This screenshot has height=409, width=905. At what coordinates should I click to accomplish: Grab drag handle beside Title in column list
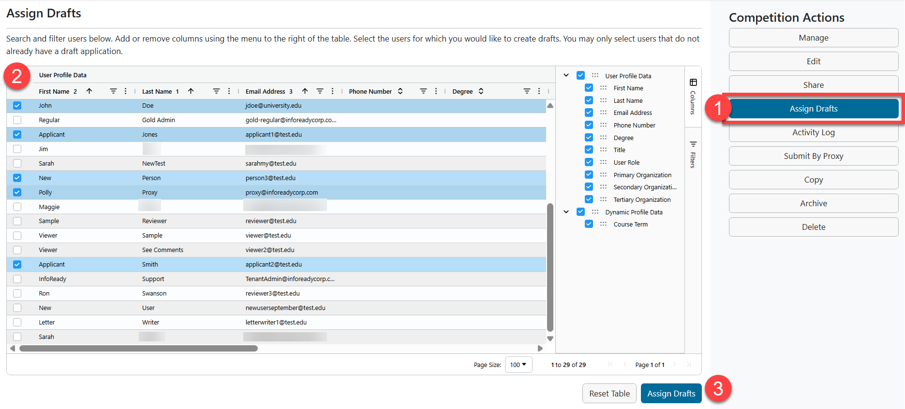(603, 150)
